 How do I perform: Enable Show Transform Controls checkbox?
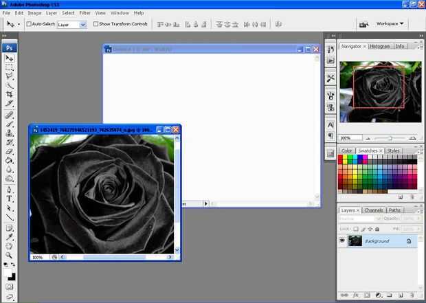pyautogui.click(x=96, y=24)
